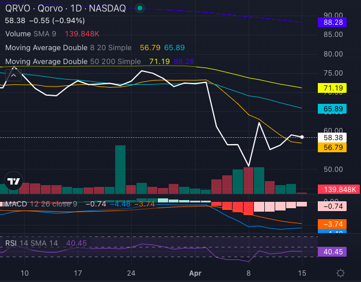This screenshot has height=282, width=361.
Task: Open the MACD 12 26 indicator legend
Action: tap(40, 204)
